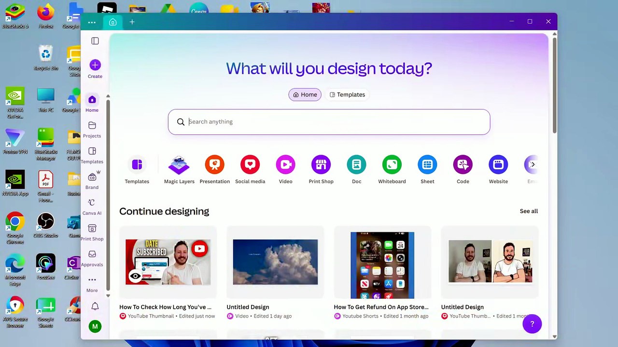Open OBS Studio desktop shortcut
This screenshot has height=347, width=618.
pyautogui.click(x=46, y=225)
